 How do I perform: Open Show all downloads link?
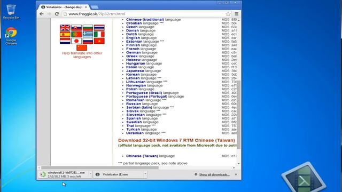(x=214, y=174)
